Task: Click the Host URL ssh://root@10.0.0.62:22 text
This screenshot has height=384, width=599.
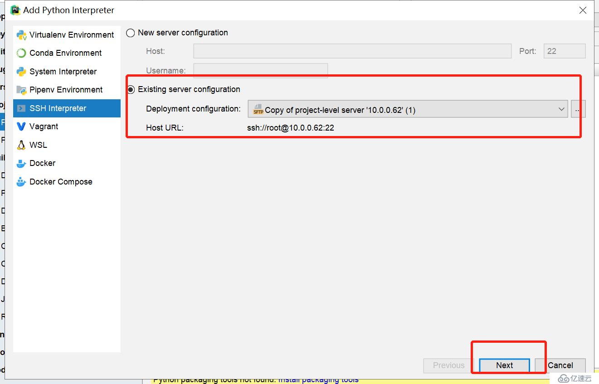Action: [x=291, y=128]
